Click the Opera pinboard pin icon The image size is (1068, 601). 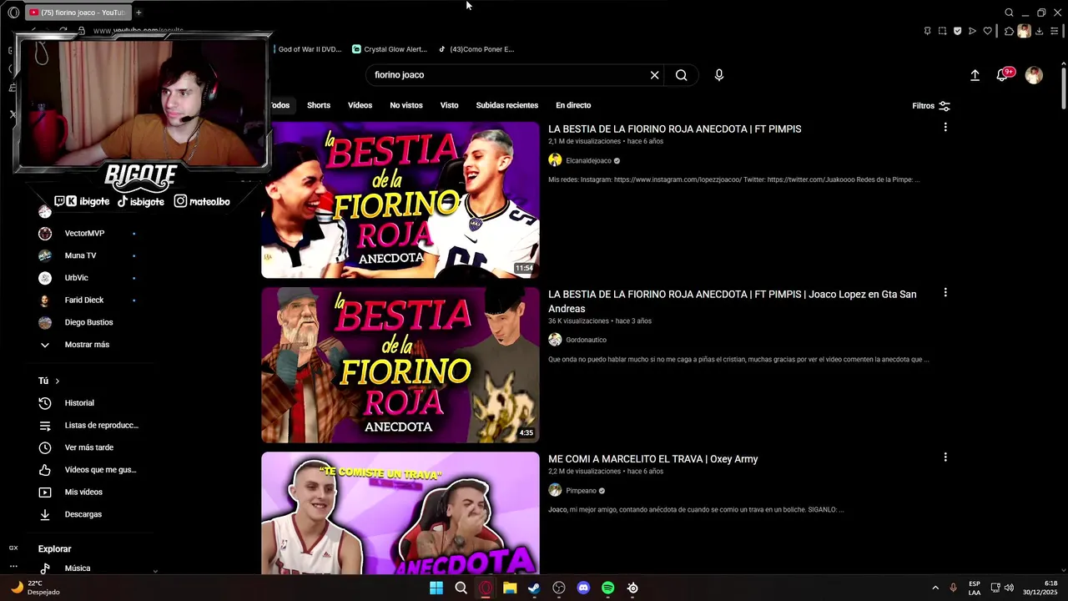[x=927, y=31]
